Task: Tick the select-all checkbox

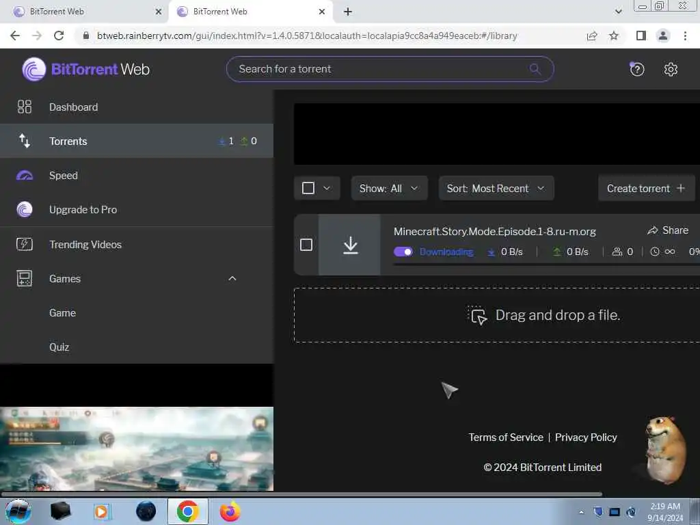Action: click(308, 188)
